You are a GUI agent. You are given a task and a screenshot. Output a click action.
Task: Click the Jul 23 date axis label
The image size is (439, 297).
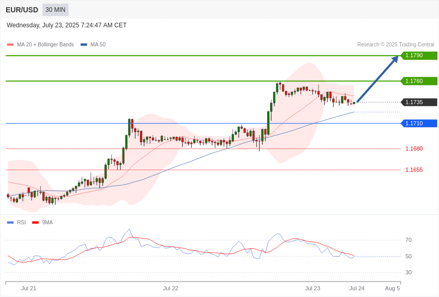click(x=312, y=288)
